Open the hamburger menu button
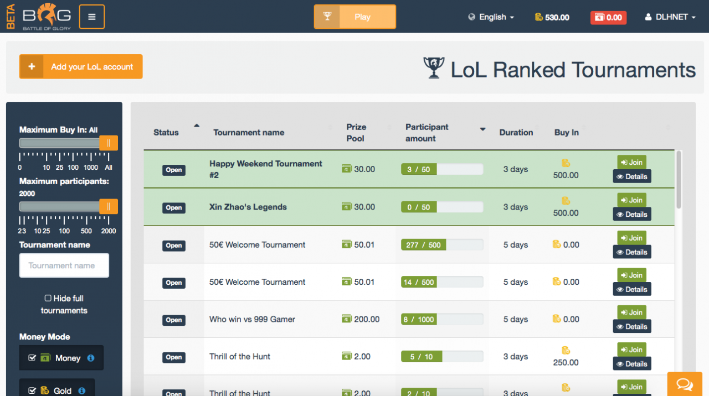The image size is (709, 396). pyautogui.click(x=92, y=17)
